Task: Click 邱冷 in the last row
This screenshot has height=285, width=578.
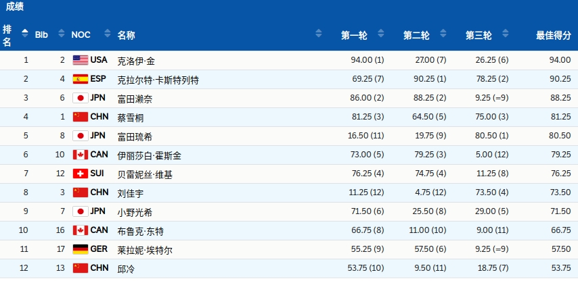Action: tap(126, 269)
